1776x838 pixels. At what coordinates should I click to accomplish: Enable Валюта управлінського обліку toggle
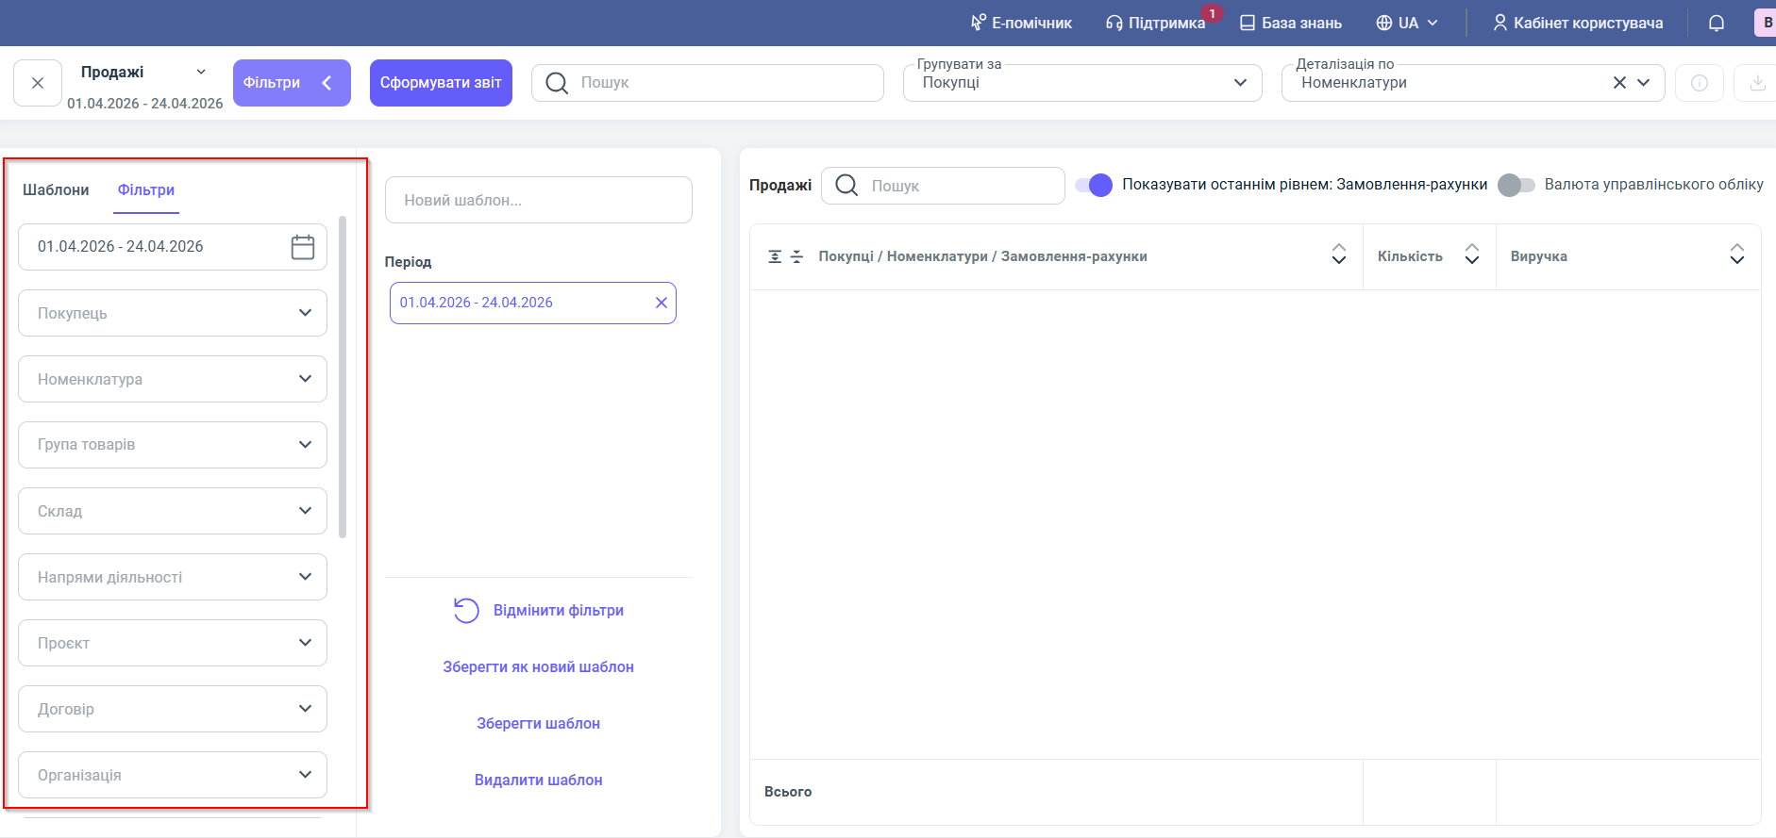click(1516, 185)
